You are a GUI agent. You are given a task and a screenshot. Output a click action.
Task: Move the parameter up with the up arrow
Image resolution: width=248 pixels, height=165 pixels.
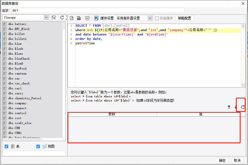coord(229,107)
